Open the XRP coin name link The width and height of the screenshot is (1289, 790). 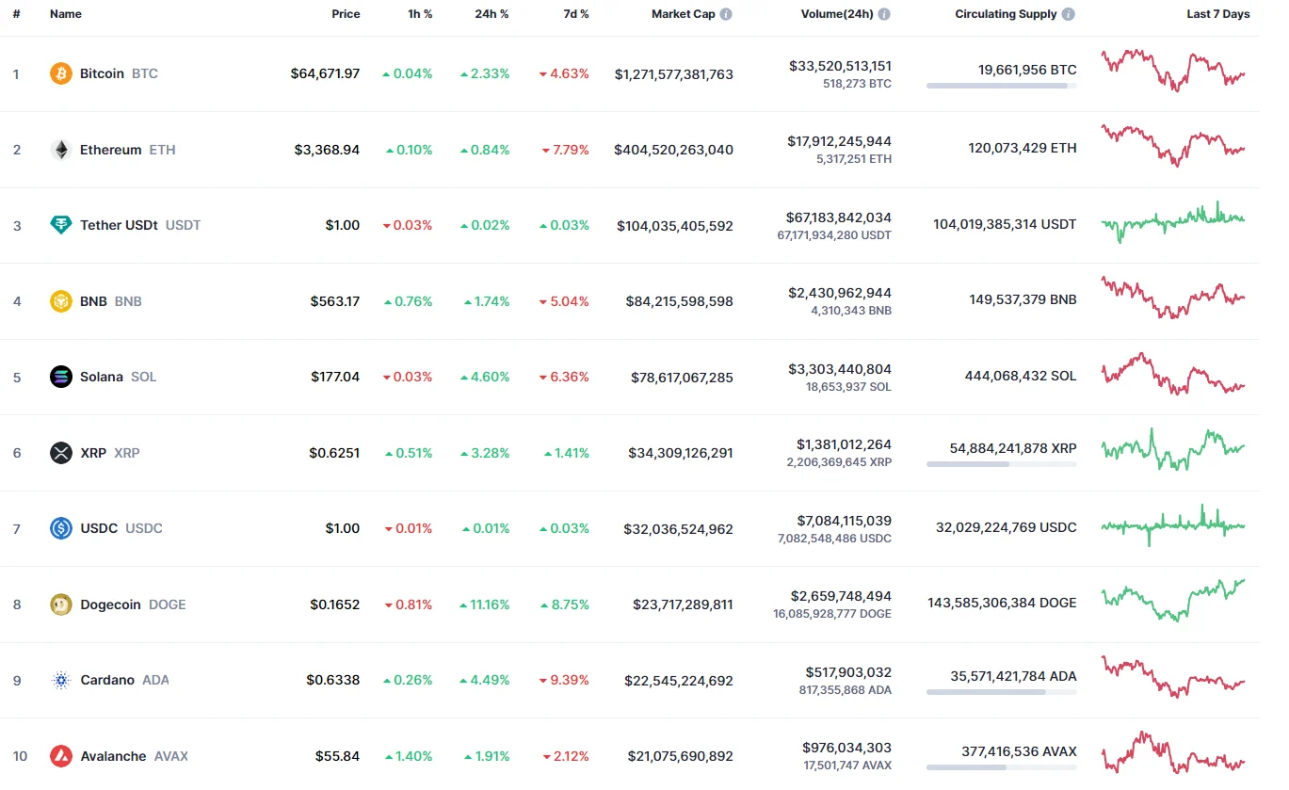93,453
